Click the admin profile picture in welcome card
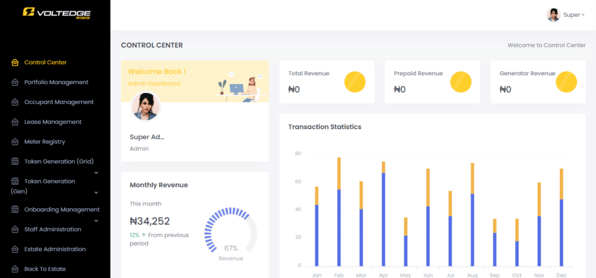 (144, 107)
